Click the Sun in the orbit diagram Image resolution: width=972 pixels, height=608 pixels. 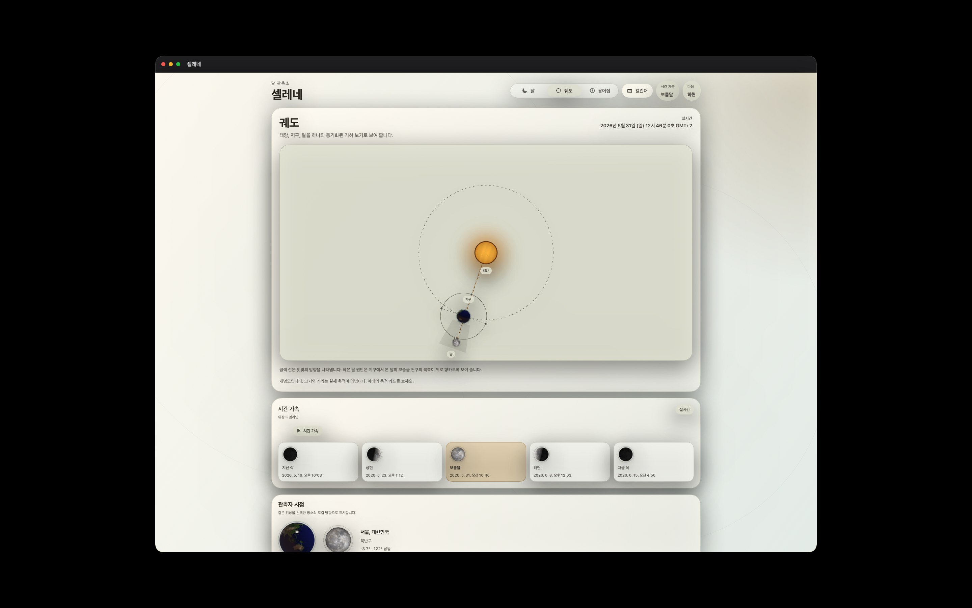pyautogui.click(x=486, y=253)
